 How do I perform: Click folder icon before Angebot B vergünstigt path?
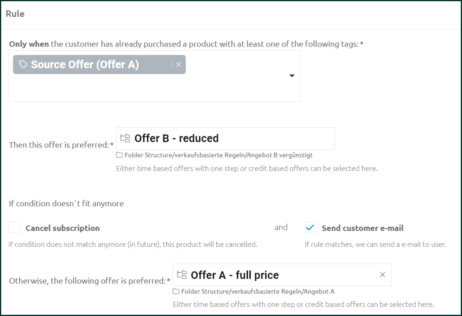click(119, 155)
